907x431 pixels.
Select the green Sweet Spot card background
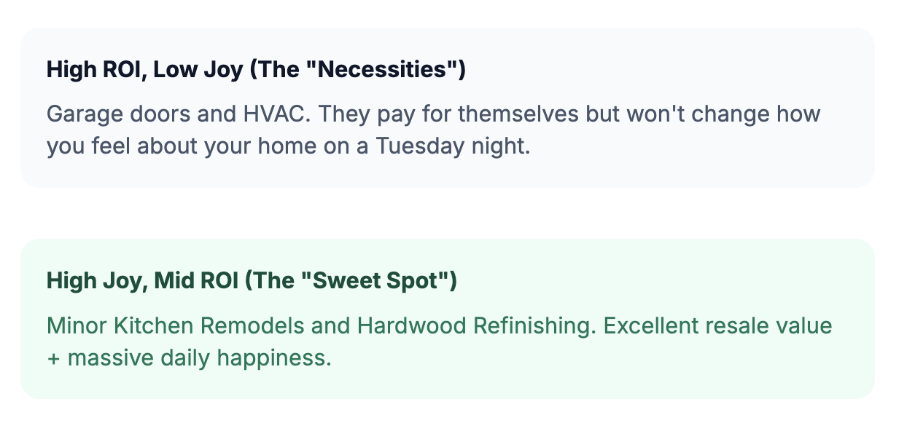pyautogui.click(x=447, y=319)
